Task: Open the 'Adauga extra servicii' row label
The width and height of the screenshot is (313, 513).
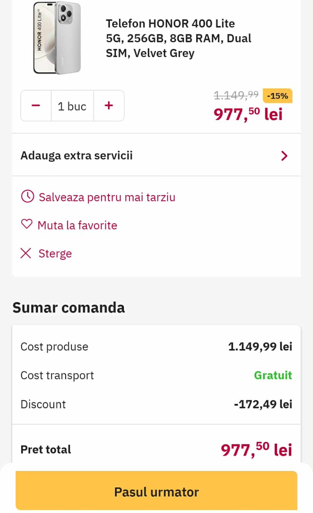Action: 77,155
